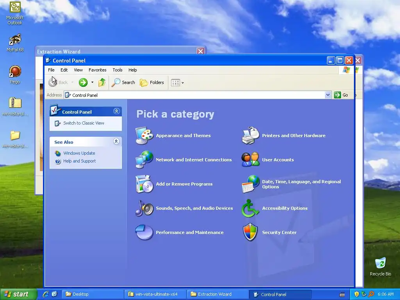Open the Edit menu
This screenshot has height=300, width=400.
pyautogui.click(x=64, y=70)
